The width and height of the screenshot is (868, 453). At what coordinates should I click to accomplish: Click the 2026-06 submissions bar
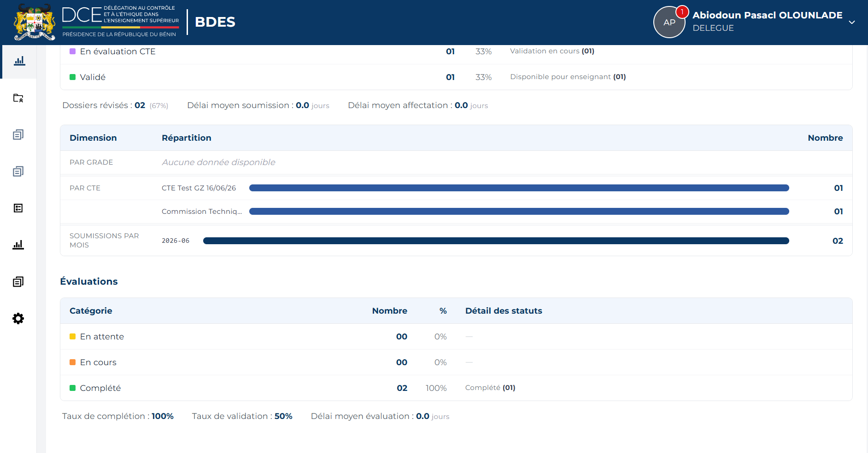click(x=496, y=241)
